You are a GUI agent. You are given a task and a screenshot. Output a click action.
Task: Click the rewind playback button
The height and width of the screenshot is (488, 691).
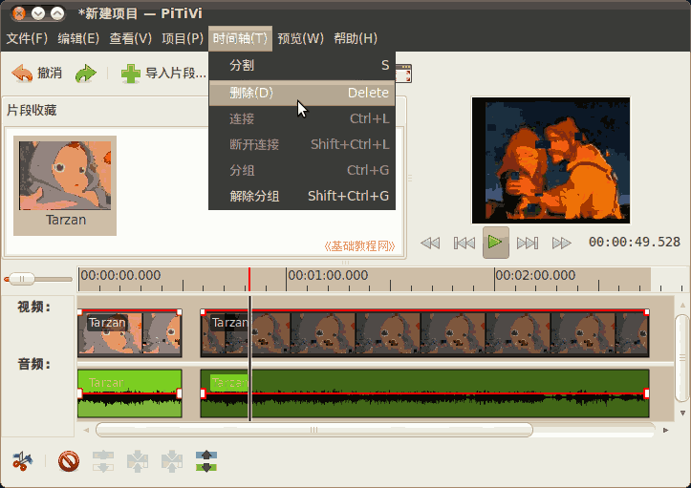click(430, 243)
